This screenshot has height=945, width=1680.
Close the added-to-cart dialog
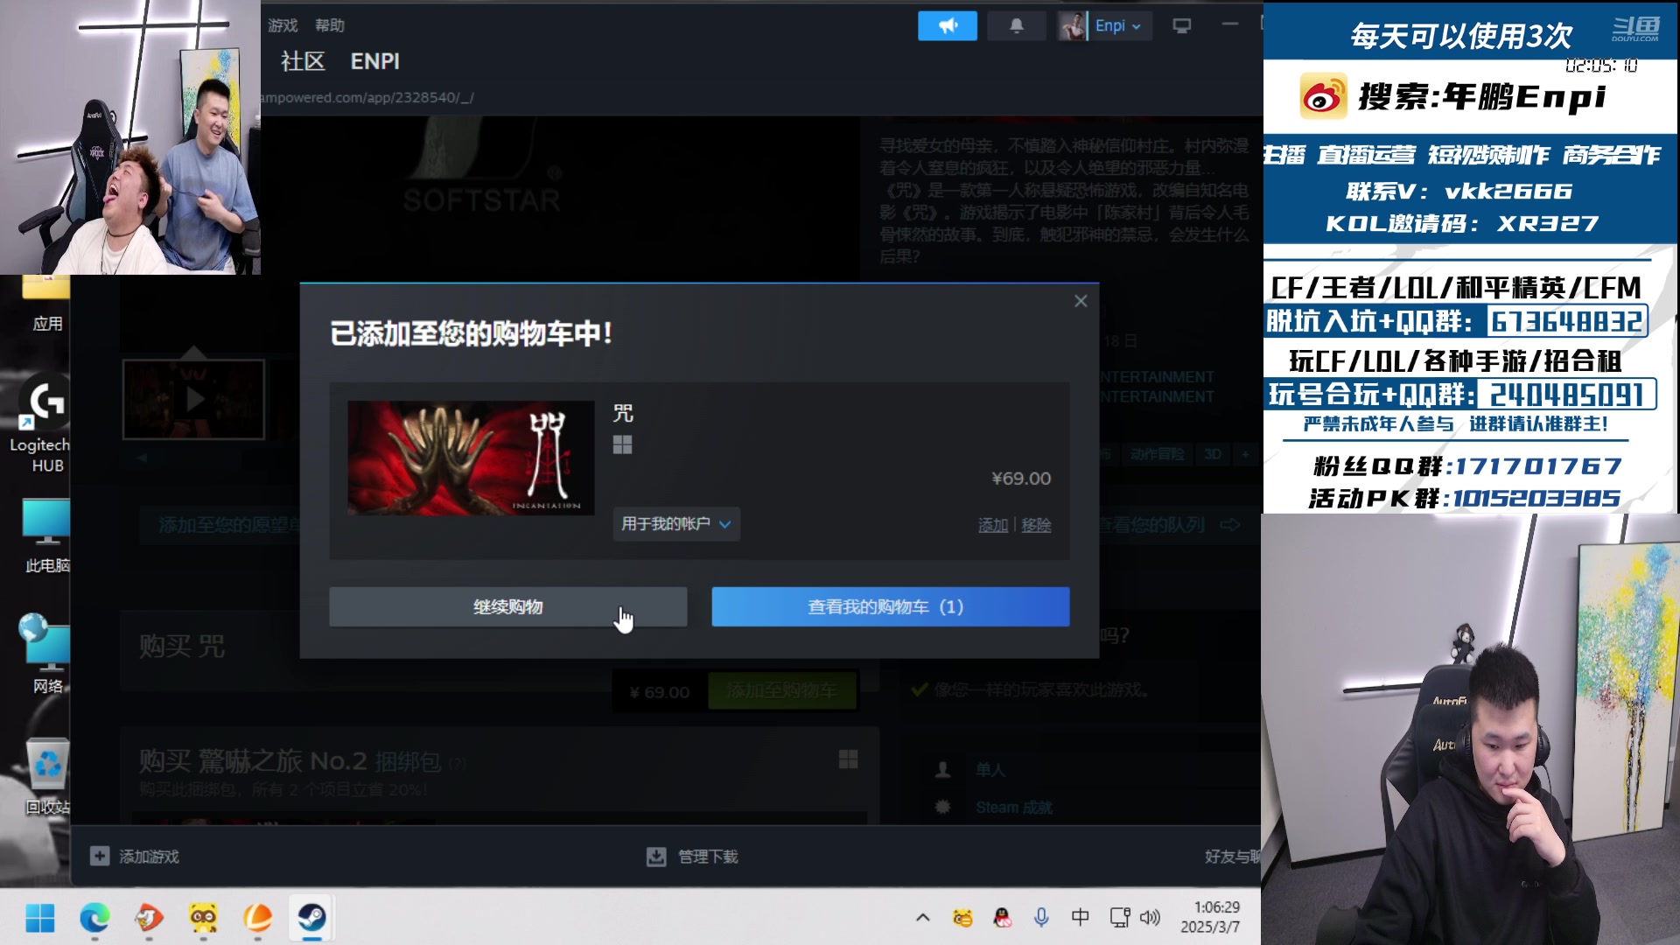(x=1081, y=301)
